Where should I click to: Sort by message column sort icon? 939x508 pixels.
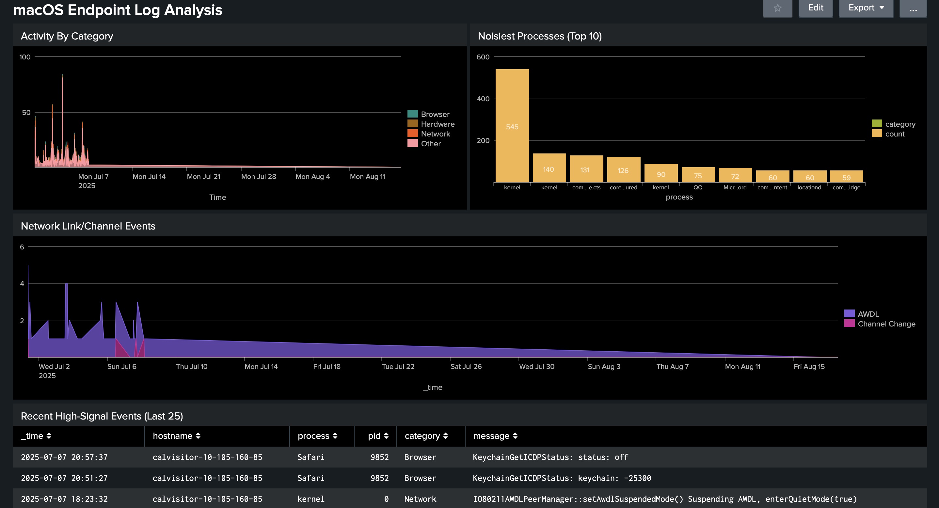[515, 436]
